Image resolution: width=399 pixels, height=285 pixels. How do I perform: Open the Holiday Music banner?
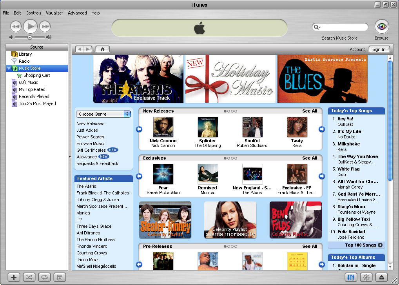[x=230, y=79]
